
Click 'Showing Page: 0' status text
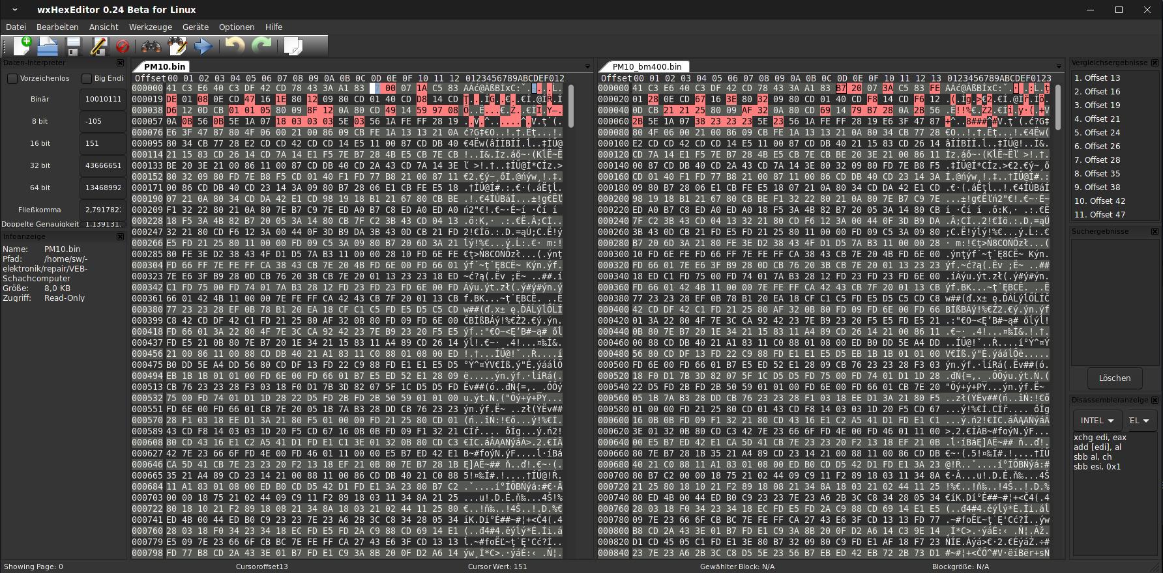[33, 566]
